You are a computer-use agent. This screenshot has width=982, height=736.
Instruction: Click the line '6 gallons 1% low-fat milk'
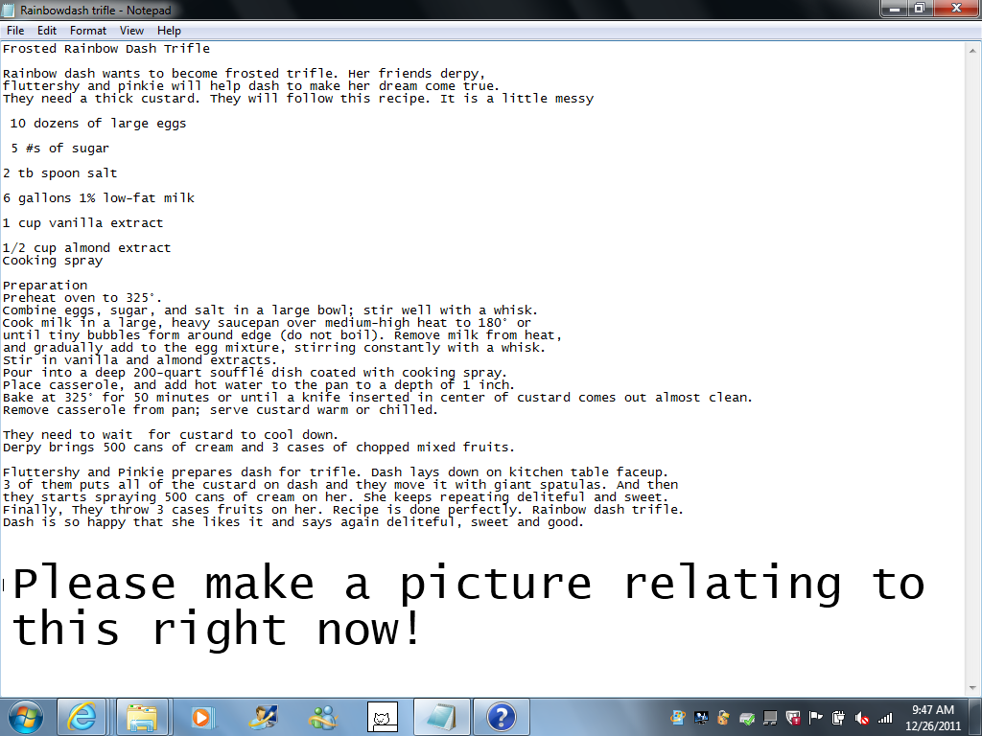(99, 198)
